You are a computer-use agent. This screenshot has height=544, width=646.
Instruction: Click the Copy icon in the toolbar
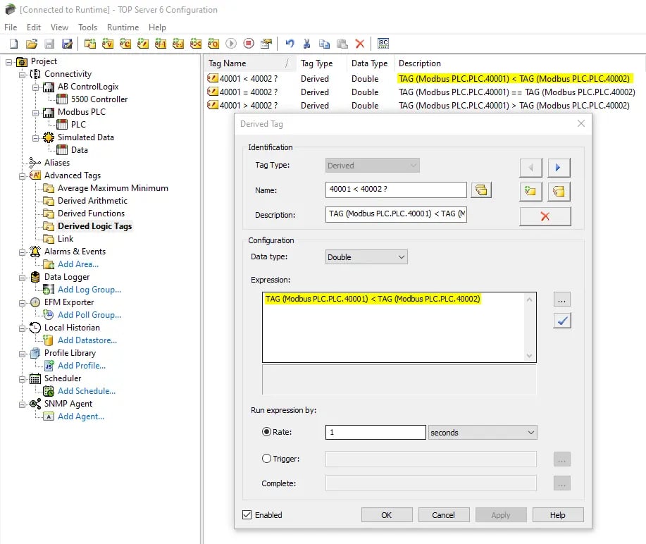click(325, 44)
